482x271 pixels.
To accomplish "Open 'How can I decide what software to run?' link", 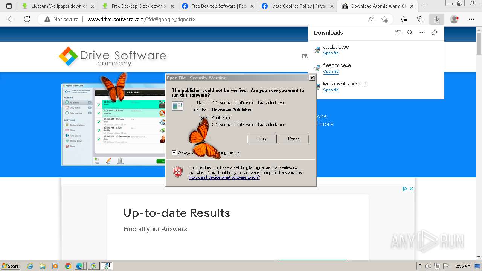I will pos(224,177).
